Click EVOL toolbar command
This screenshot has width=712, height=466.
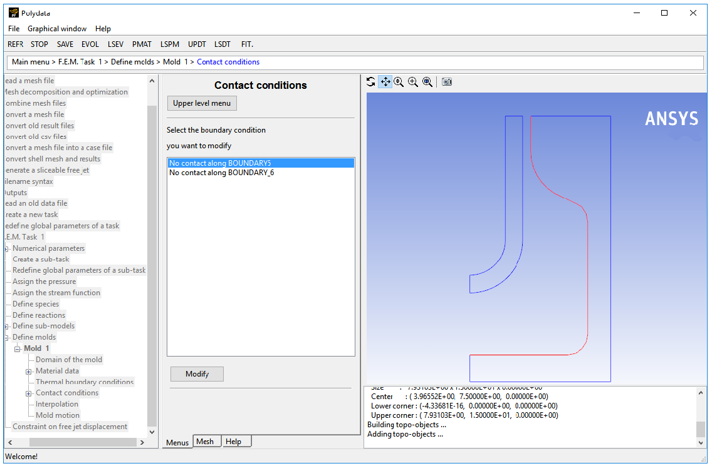coord(90,44)
